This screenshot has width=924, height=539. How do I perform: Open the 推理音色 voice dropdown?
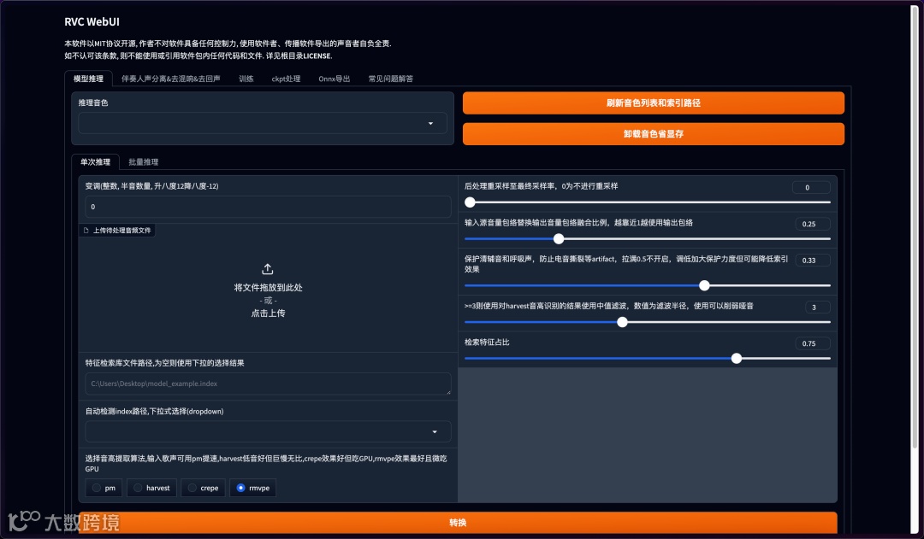pos(263,123)
